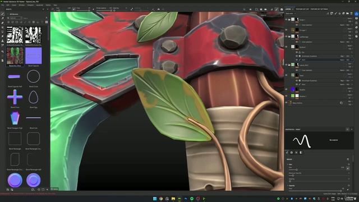359x202 pixels.
Task: Adjust the Stroke opacity slider in top toolbar
Action: pyautogui.click(x=104, y=10)
